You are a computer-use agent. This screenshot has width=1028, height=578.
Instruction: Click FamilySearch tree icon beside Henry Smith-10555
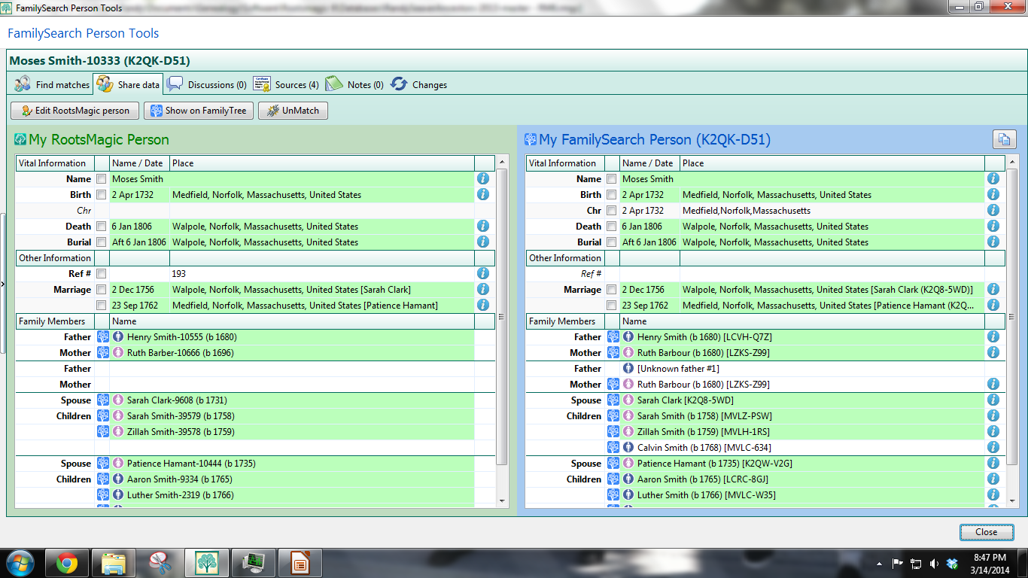click(103, 337)
